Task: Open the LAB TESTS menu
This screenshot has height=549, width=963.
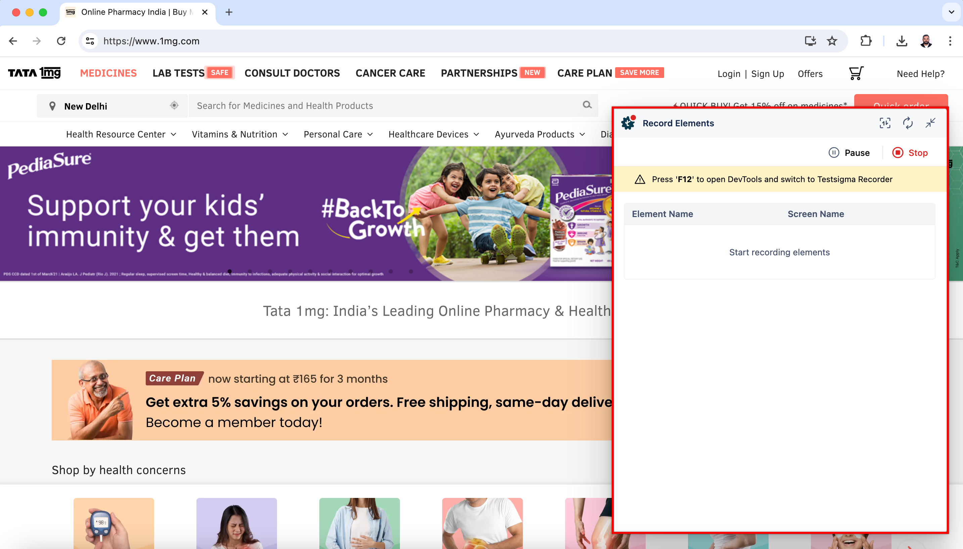Action: (178, 73)
